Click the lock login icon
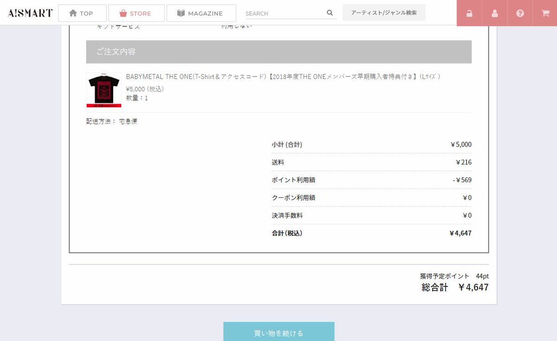Screen dimensions: 557x341 (x=469, y=13)
